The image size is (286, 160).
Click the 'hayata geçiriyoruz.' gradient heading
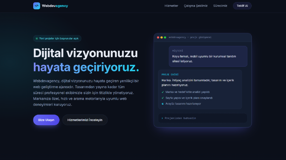pos(86,67)
